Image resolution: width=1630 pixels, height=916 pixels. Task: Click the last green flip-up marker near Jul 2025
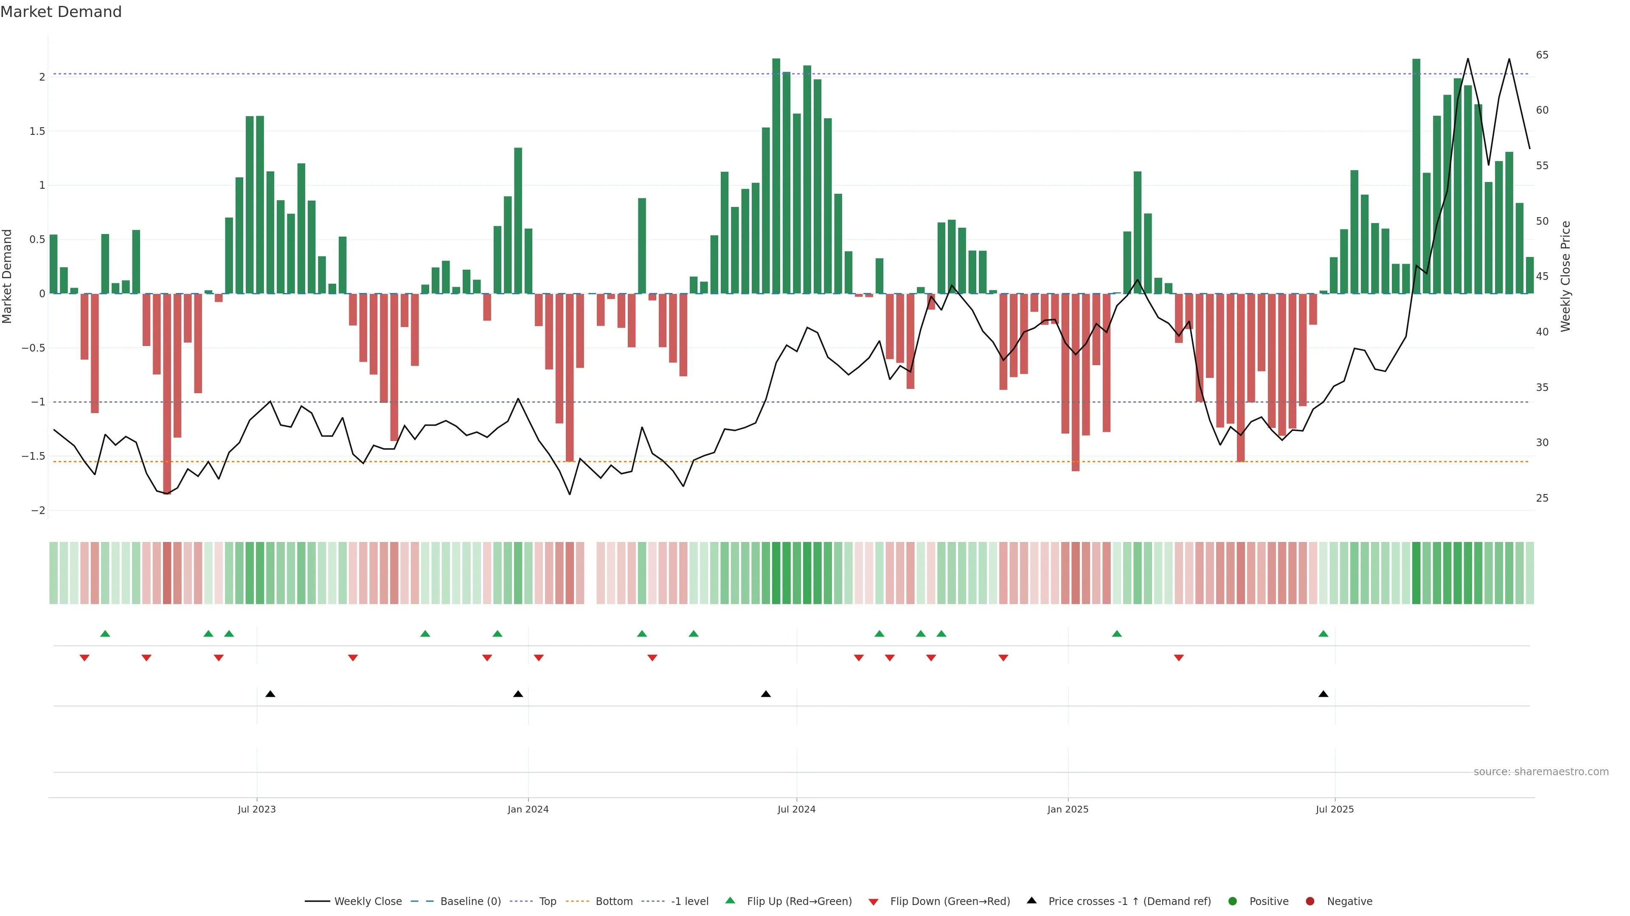(x=1323, y=634)
